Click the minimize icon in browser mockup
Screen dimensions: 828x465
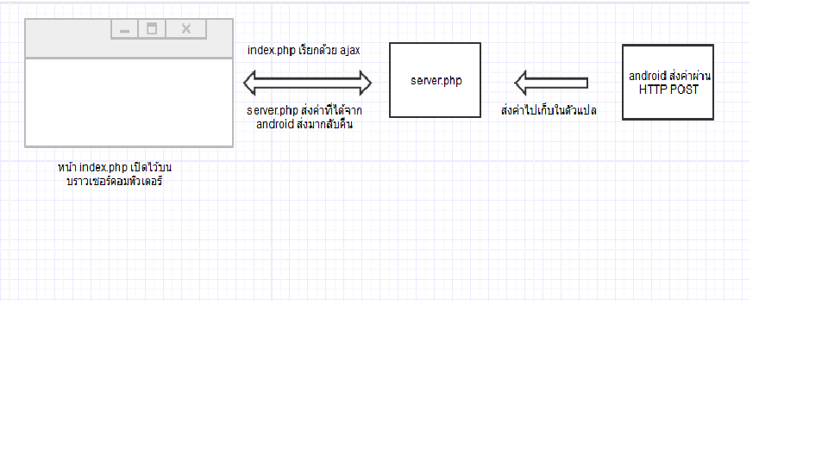click(124, 29)
